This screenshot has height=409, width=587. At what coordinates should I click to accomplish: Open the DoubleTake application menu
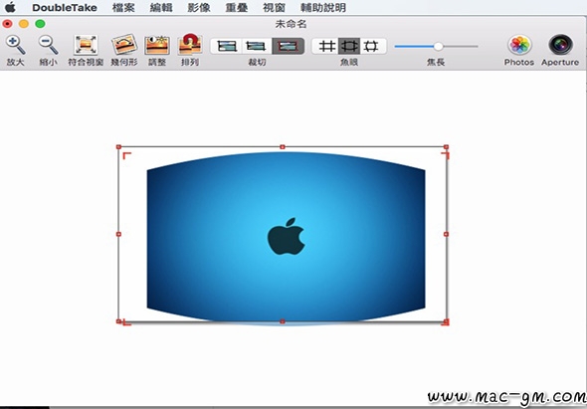[65, 8]
